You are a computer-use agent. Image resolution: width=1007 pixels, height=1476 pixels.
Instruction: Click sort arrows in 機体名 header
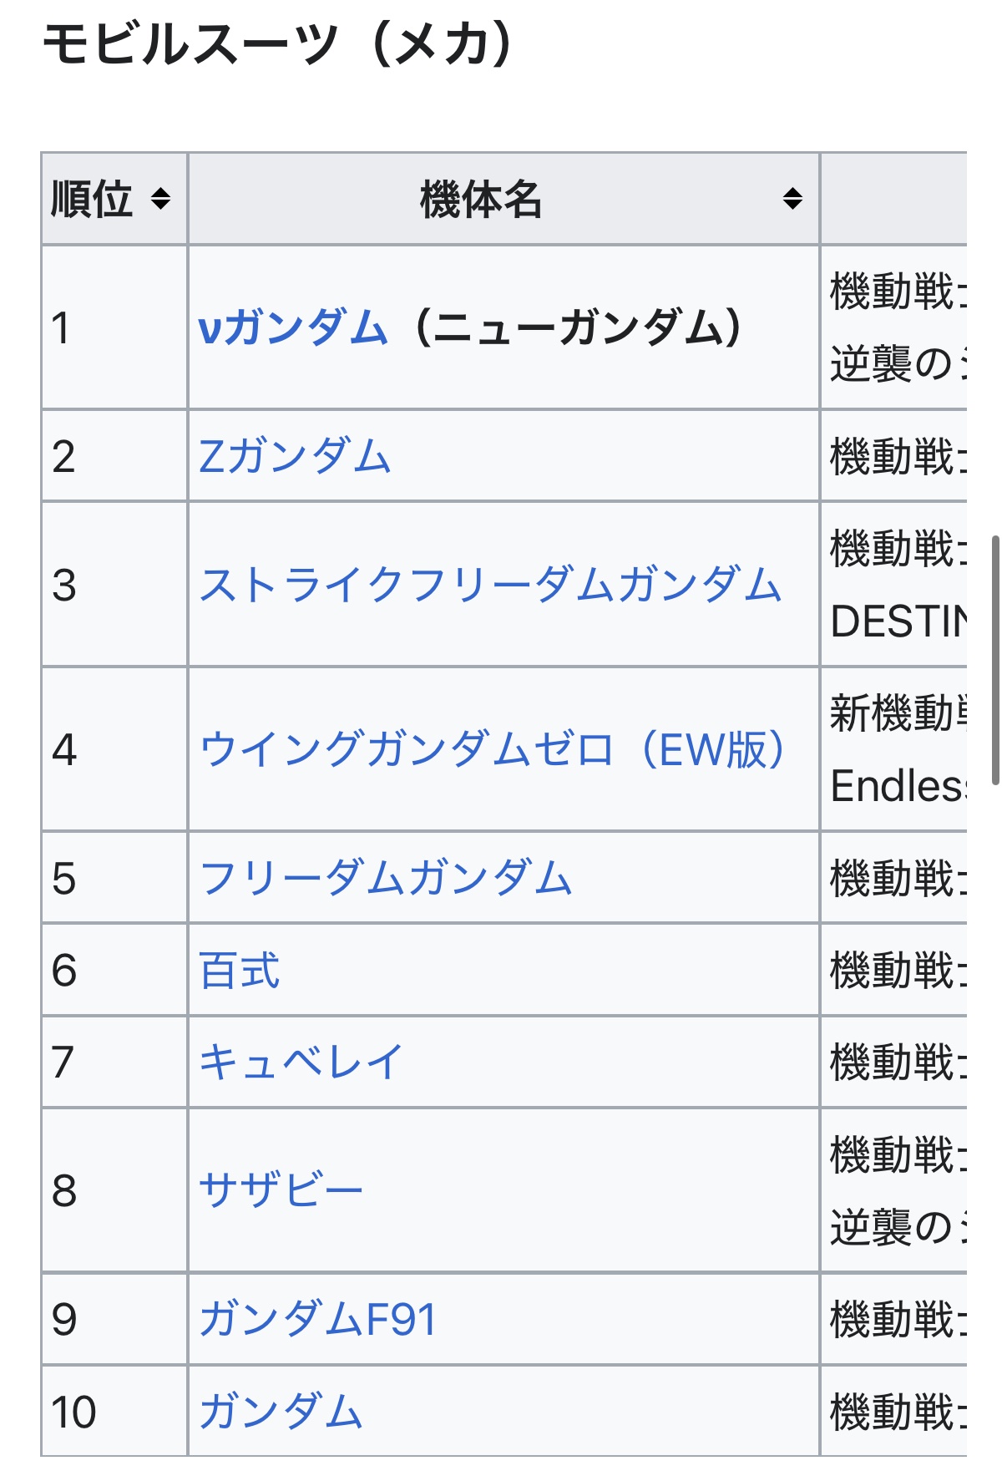pyautogui.click(x=792, y=199)
